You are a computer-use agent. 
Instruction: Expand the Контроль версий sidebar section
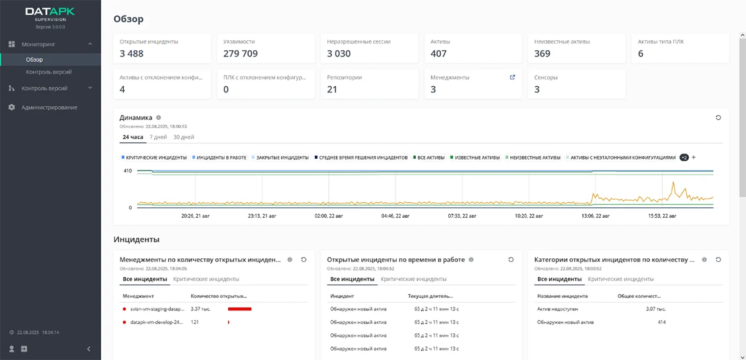click(x=90, y=88)
